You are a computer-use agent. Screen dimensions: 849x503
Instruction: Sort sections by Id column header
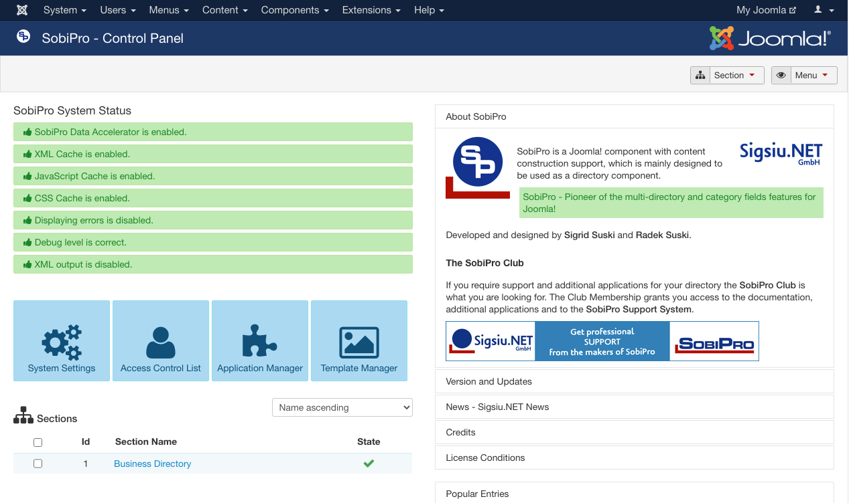pos(86,441)
